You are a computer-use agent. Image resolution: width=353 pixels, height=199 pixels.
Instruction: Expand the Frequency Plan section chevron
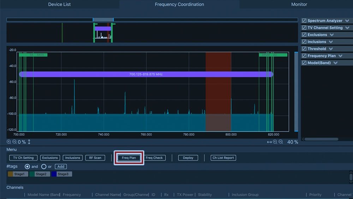coord(340,56)
